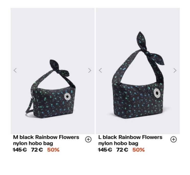Viewport: 190px width, 175px height.
Task: Open M black Rainbow Flowers bag photo
Action: (52, 71)
